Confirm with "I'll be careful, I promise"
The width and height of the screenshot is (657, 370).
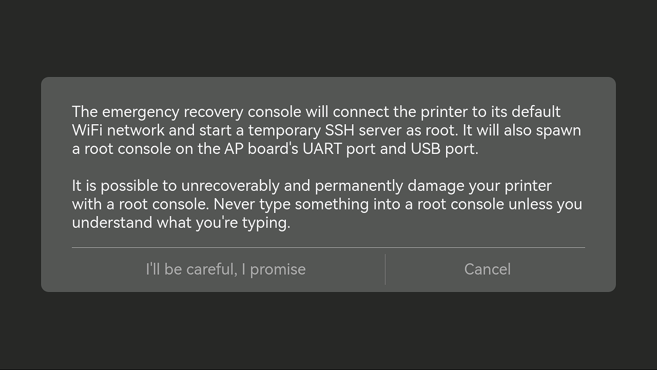(x=225, y=269)
